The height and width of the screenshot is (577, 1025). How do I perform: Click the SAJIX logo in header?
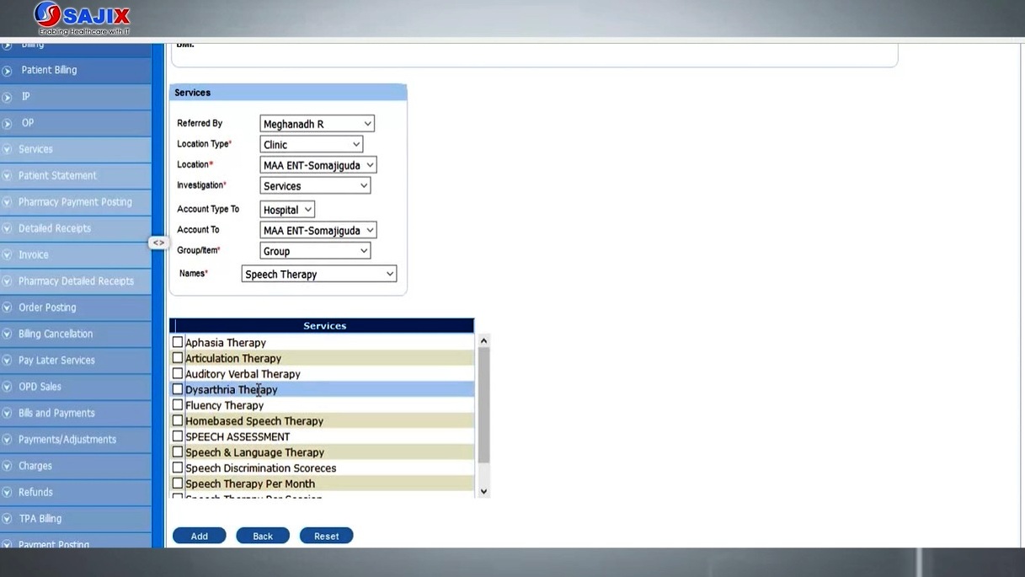click(x=82, y=18)
